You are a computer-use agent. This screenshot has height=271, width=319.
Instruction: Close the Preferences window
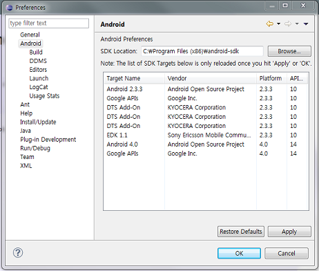(303, 6)
